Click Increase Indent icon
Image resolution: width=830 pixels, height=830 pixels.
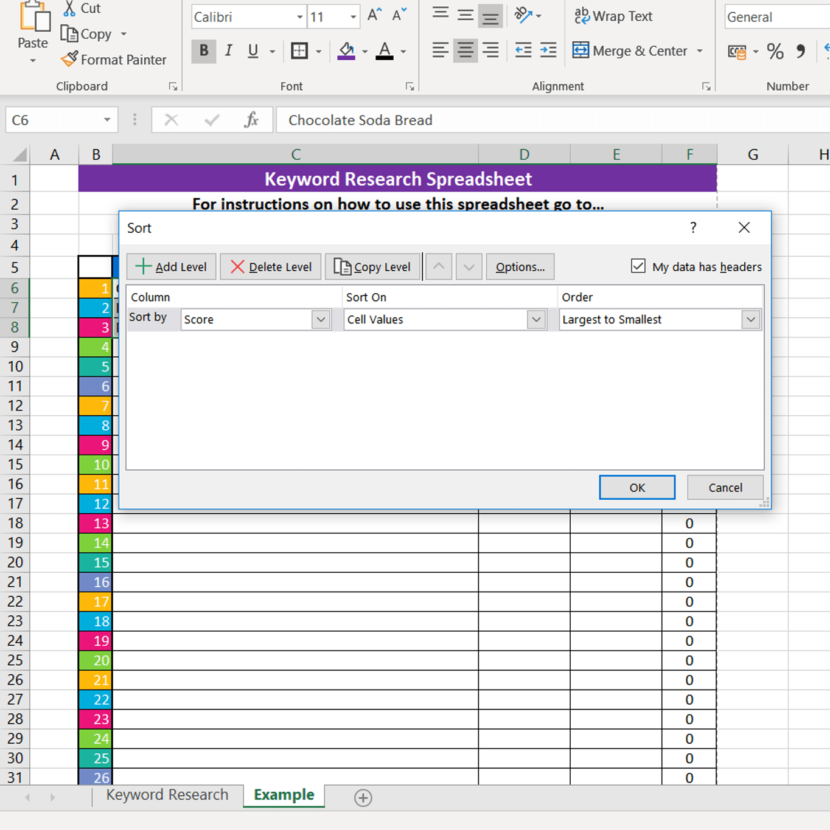(x=548, y=50)
